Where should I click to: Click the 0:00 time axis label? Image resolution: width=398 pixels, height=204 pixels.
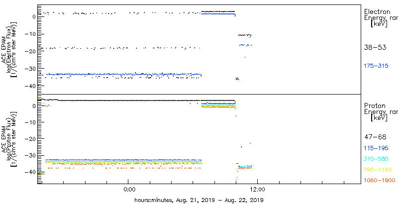(x=129, y=190)
